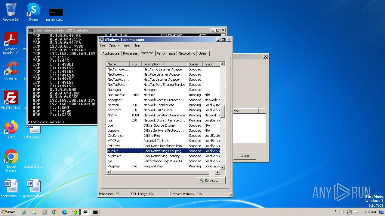Open the FileZilla Client shortcut
The width and height of the screenshot is (385, 216).
tap(11, 100)
